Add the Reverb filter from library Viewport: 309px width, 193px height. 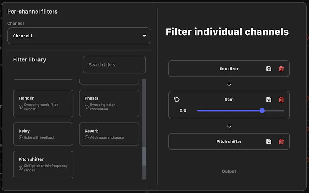point(109,134)
